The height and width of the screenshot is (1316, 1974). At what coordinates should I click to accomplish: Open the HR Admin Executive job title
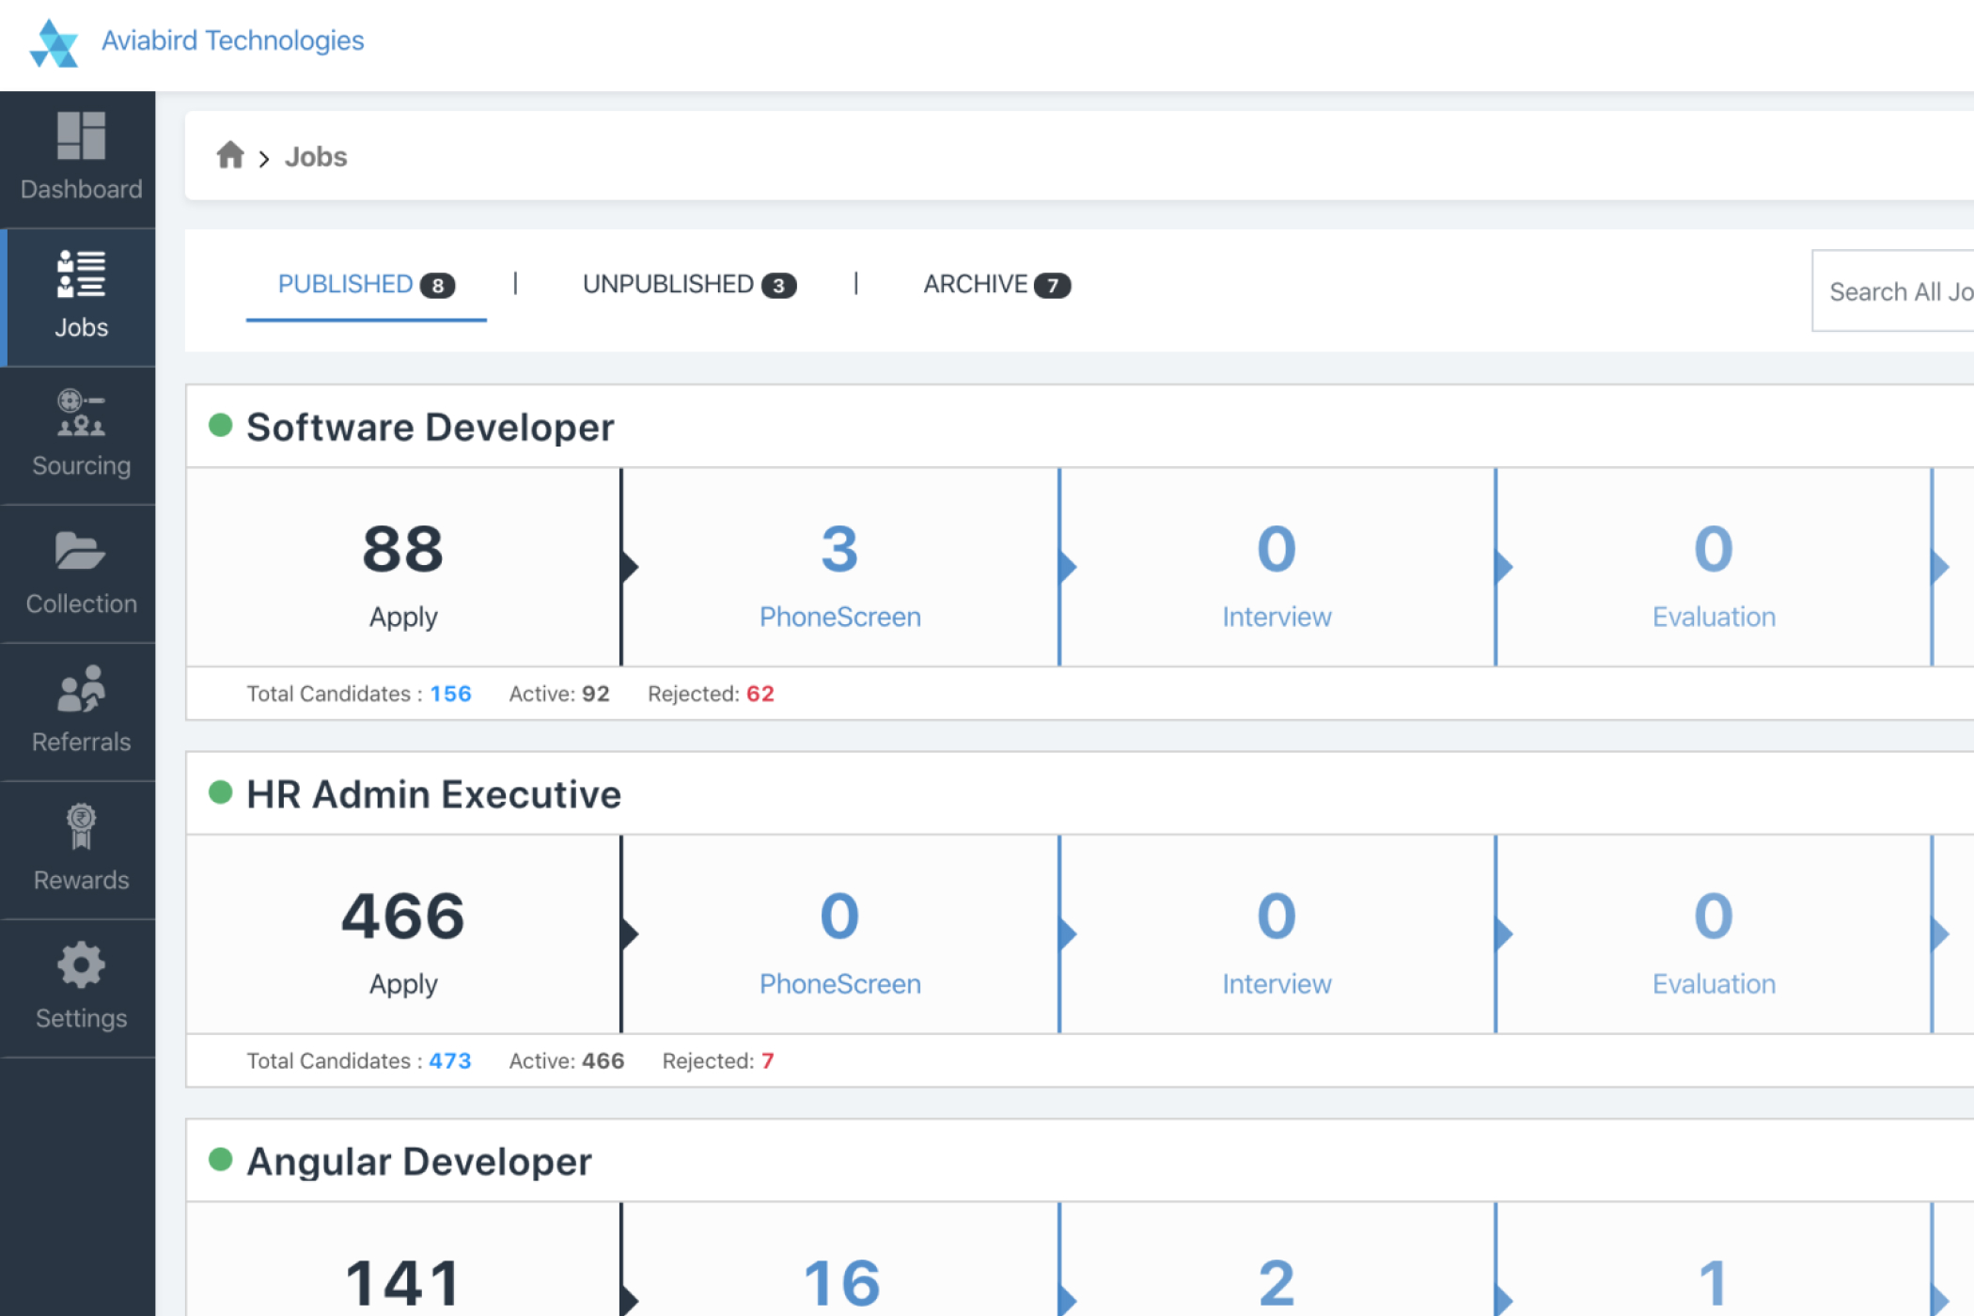pos(433,794)
